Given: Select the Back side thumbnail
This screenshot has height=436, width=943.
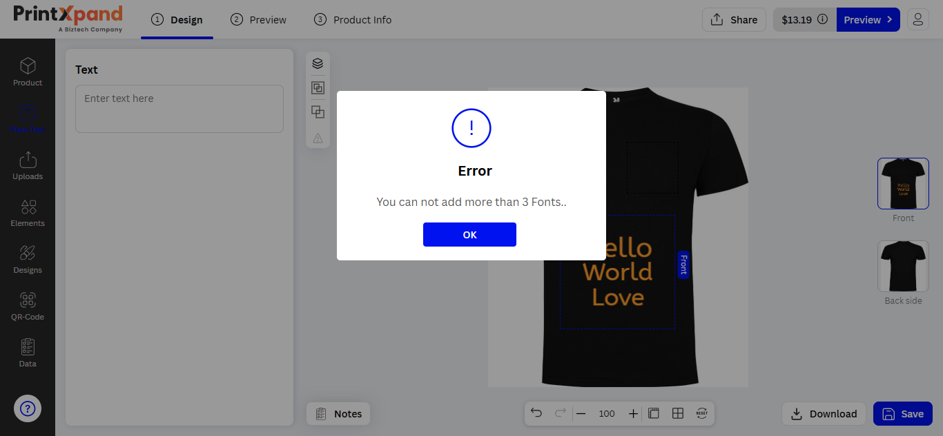Looking at the screenshot, I should [x=903, y=266].
